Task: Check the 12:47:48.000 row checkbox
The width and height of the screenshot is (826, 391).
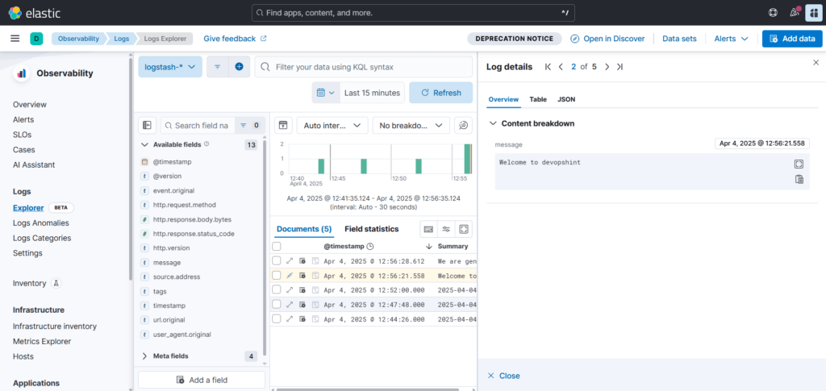Action: (277, 304)
